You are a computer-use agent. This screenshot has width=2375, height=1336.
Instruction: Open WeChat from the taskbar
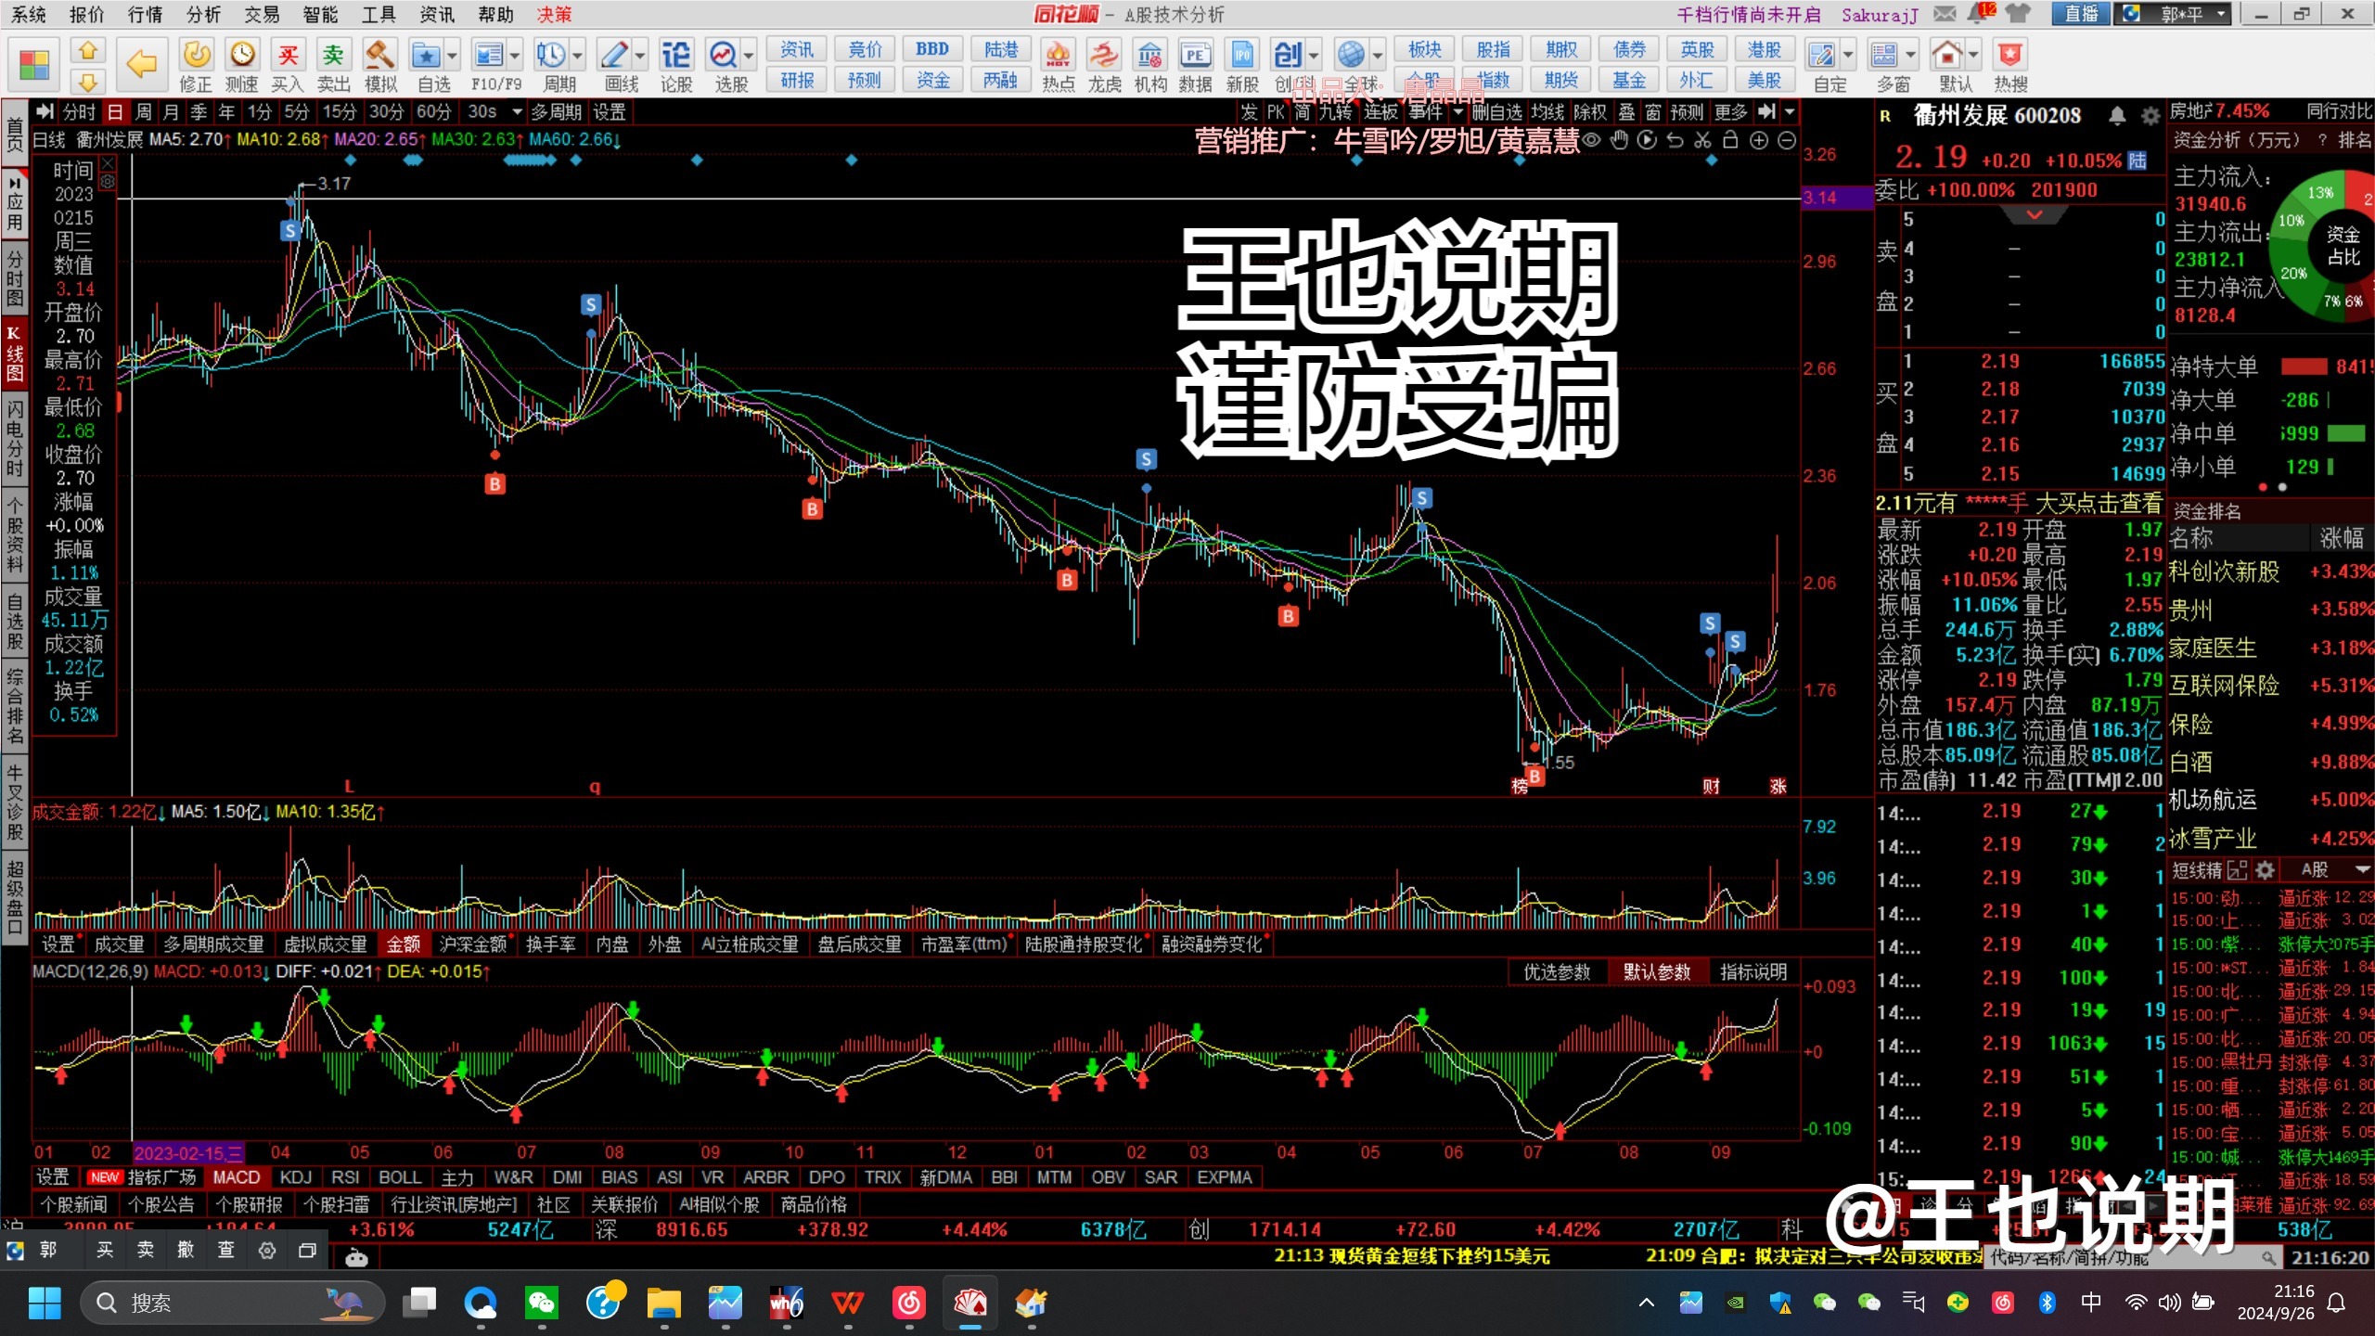[x=541, y=1303]
